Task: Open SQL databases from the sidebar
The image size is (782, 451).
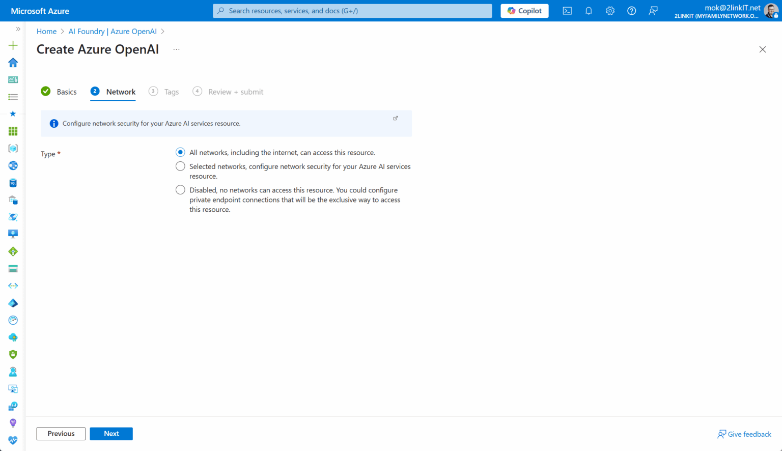Action: pos(13,182)
